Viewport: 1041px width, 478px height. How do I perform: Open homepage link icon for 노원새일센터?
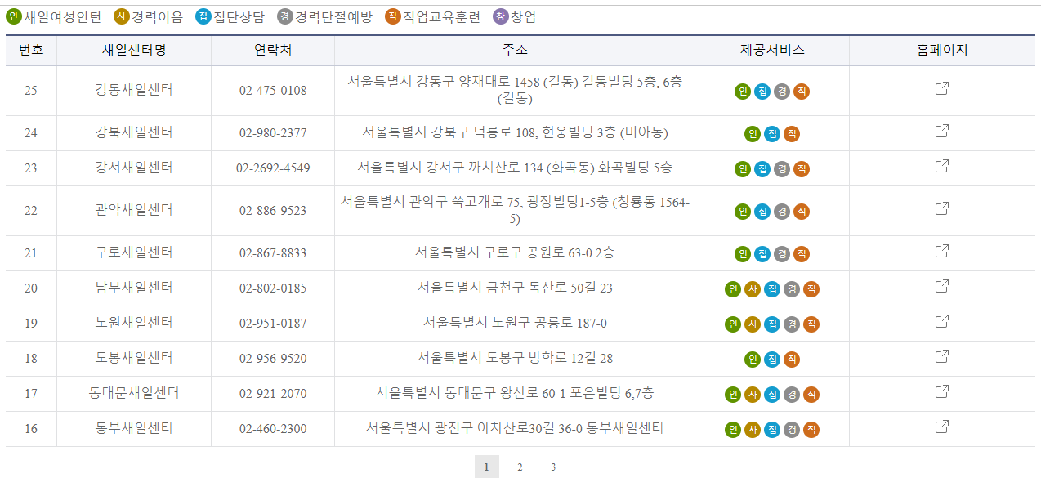[x=941, y=321]
